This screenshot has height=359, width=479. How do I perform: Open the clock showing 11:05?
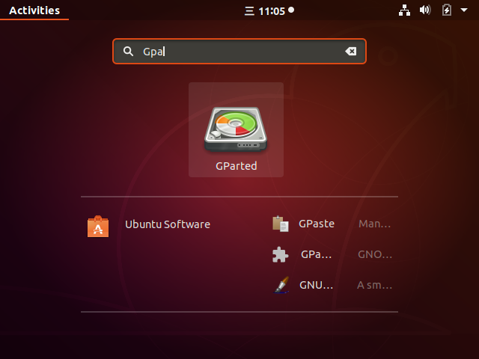272,11
